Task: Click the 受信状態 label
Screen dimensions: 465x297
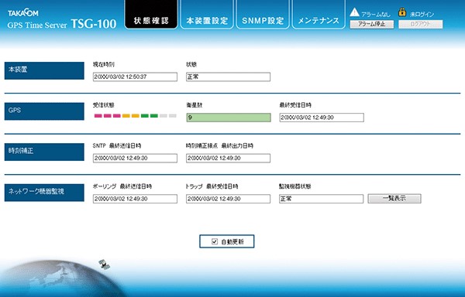Action: pos(103,105)
